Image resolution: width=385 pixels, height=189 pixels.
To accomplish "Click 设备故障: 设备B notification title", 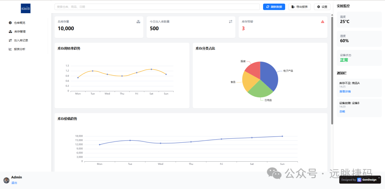I will 349,103.
